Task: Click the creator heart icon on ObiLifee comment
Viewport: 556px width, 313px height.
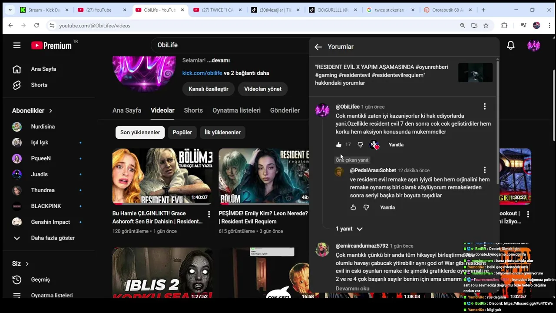Action: click(x=374, y=145)
